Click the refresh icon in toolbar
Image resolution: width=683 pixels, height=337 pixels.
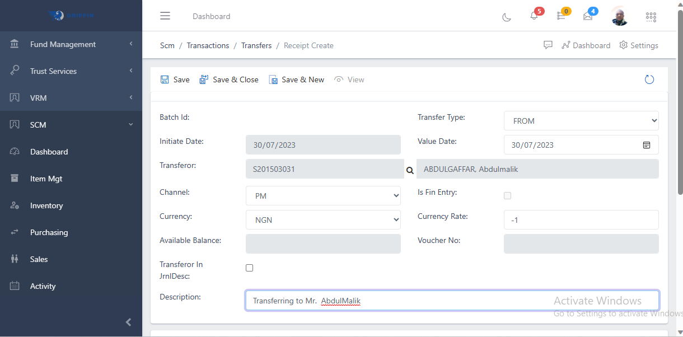[649, 79]
